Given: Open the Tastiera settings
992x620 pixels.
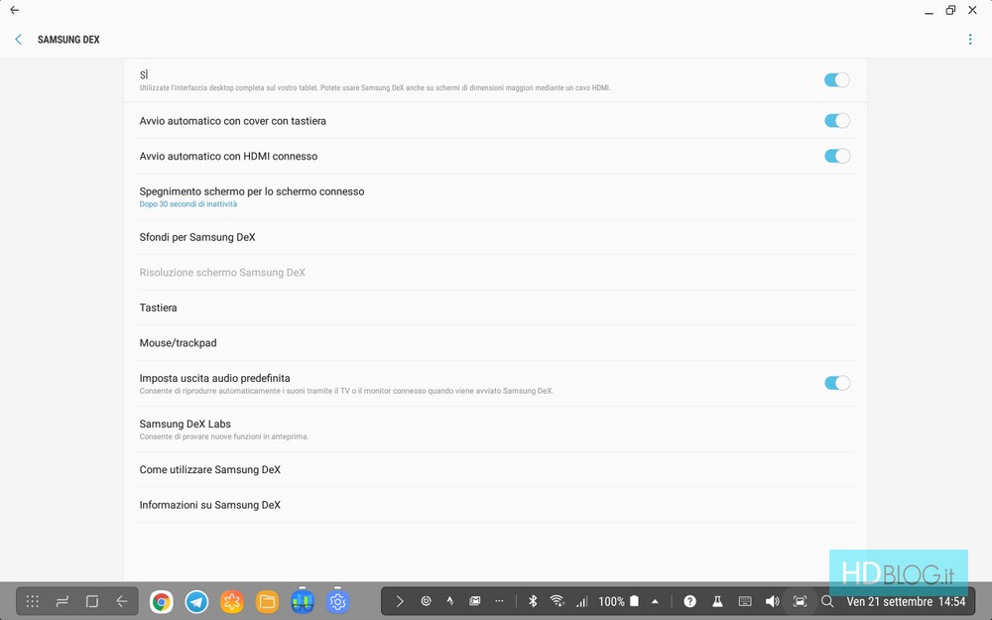Looking at the screenshot, I should pyautogui.click(x=495, y=309).
